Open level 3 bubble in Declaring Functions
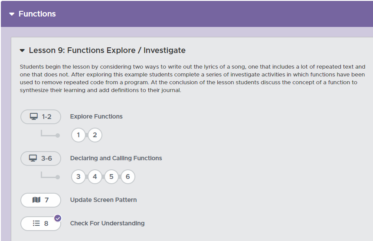Viewport: 373px width, 241px height. click(x=78, y=177)
